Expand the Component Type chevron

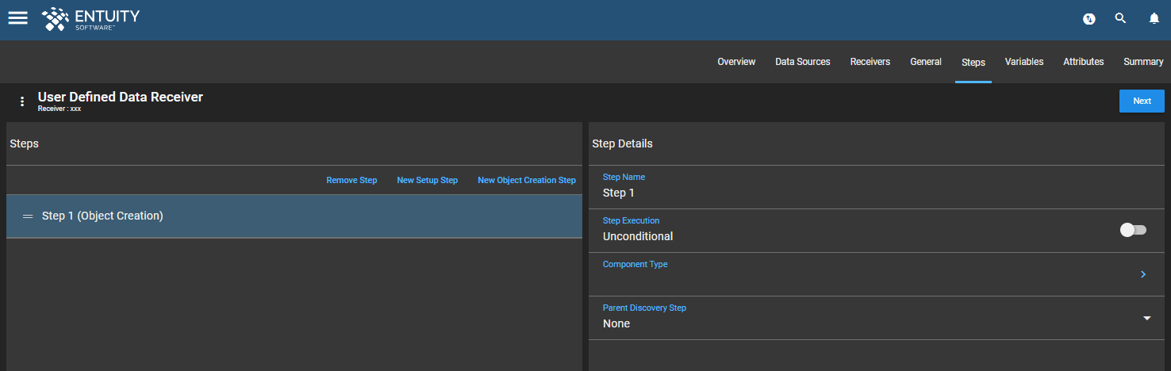(1143, 274)
